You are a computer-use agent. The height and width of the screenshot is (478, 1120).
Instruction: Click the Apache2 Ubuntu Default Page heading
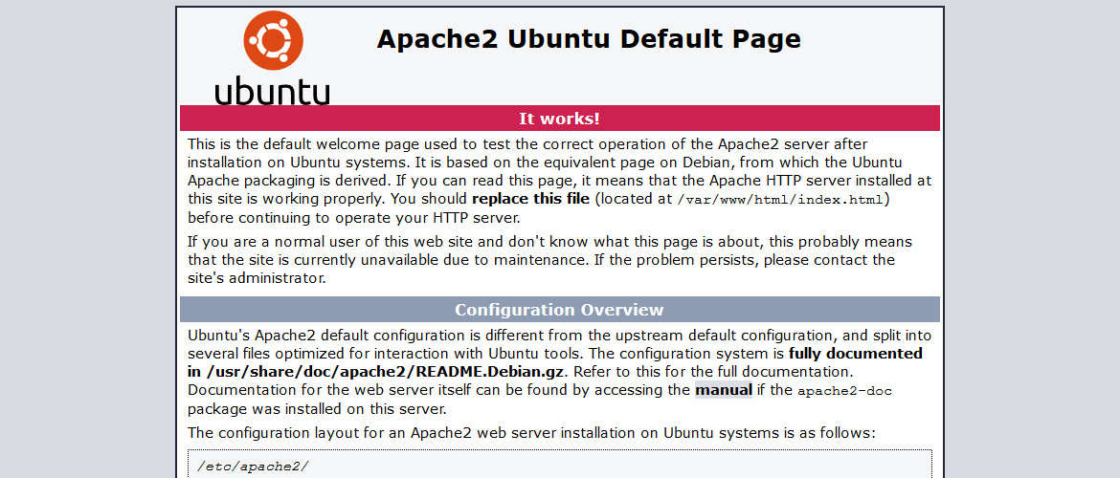tap(589, 39)
